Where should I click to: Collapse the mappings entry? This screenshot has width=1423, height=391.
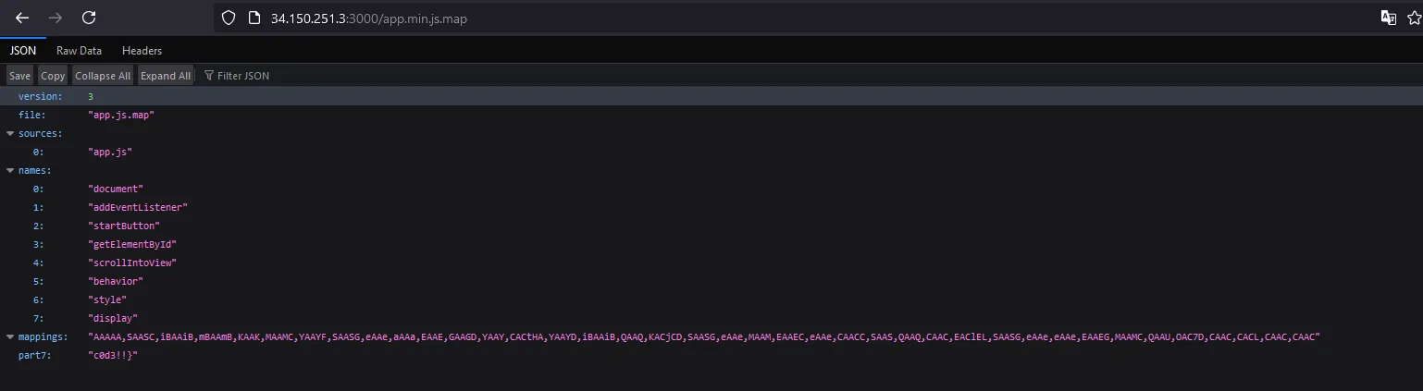pos(10,336)
